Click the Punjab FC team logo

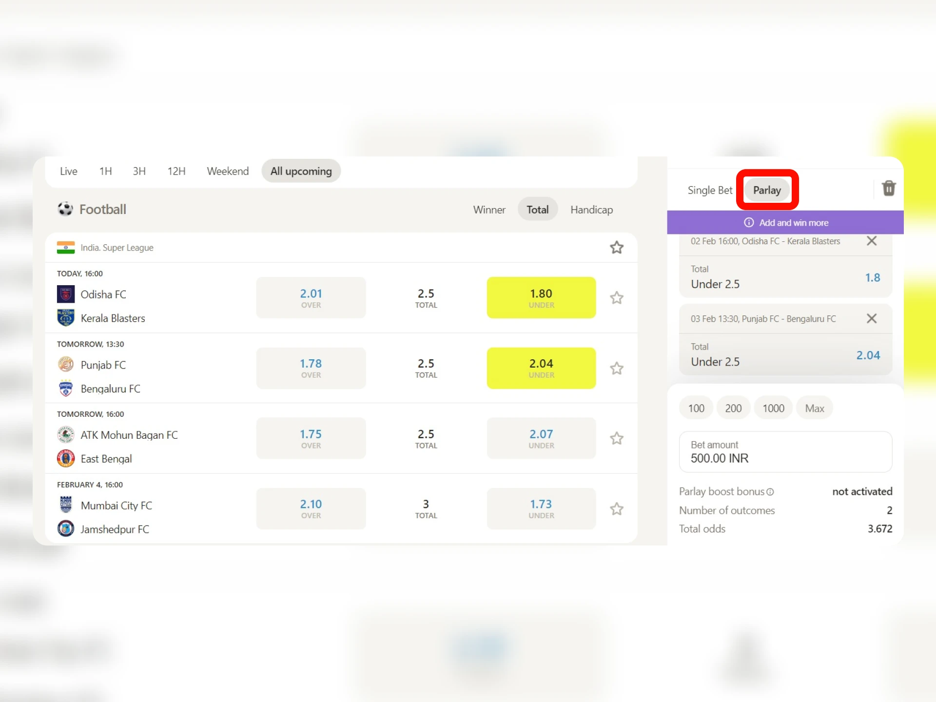pyautogui.click(x=66, y=365)
